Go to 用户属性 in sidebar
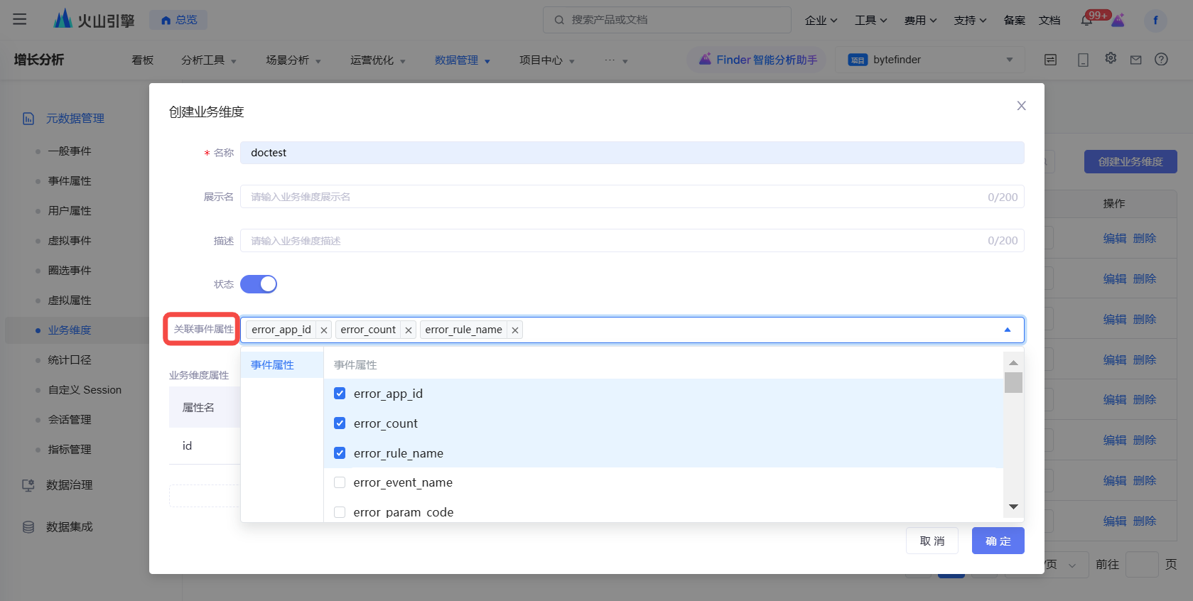Viewport: 1193px width, 601px height. pyautogui.click(x=70, y=211)
